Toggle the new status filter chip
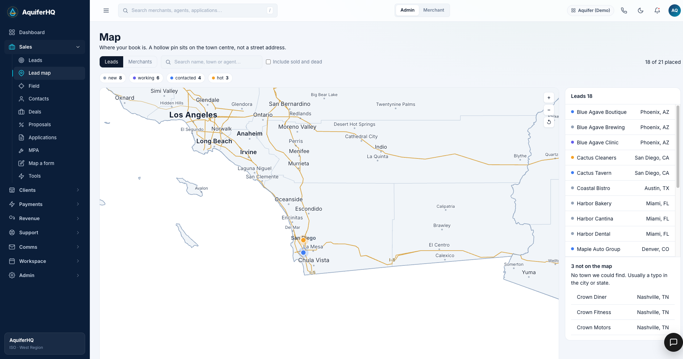683x359 pixels. 113,78
